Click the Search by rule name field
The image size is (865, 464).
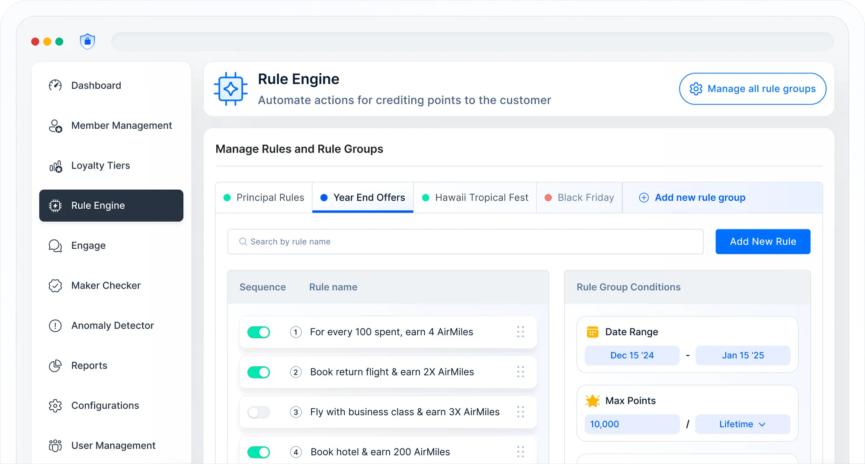(x=465, y=242)
